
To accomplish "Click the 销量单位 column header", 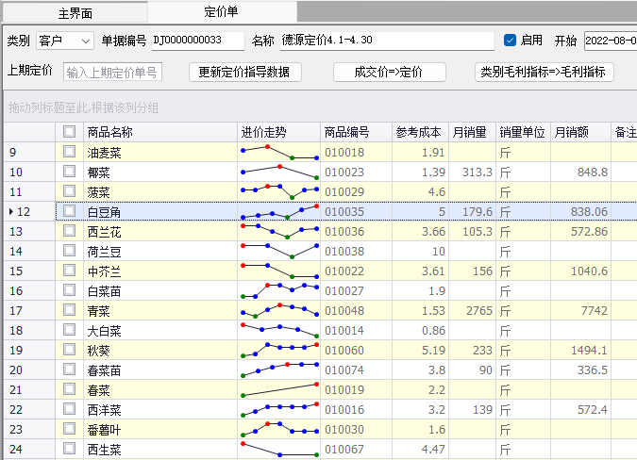I will [x=523, y=132].
